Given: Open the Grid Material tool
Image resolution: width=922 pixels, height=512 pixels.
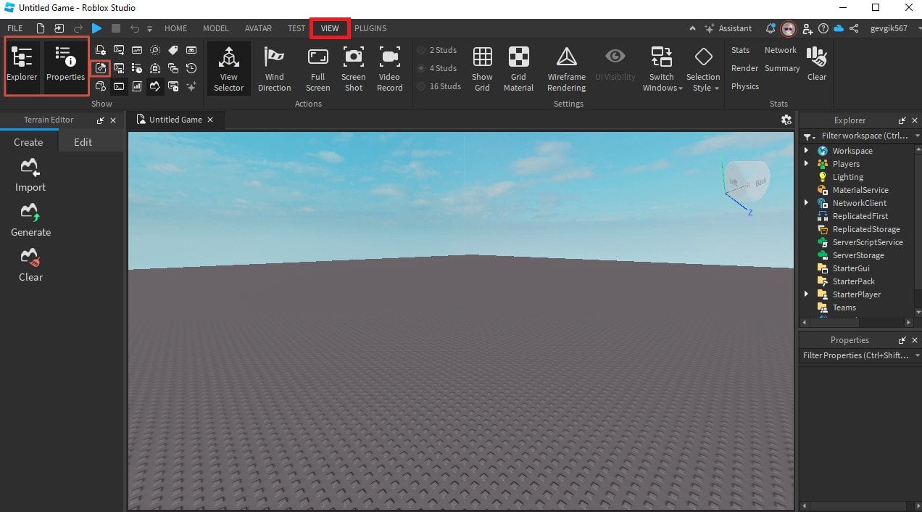Looking at the screenshot, I should click(x=518, y=68).
